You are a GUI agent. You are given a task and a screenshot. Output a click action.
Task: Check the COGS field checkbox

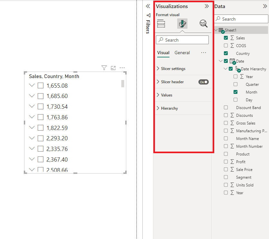tap(226, 45)
